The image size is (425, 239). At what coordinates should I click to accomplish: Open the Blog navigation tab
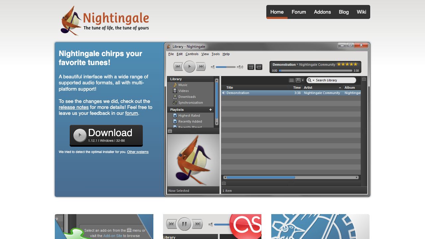(x=344, y=12)
